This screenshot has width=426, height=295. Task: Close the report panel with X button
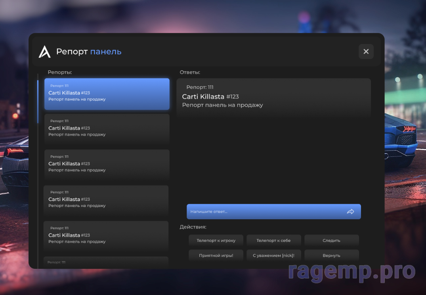[x=366, y=52]
